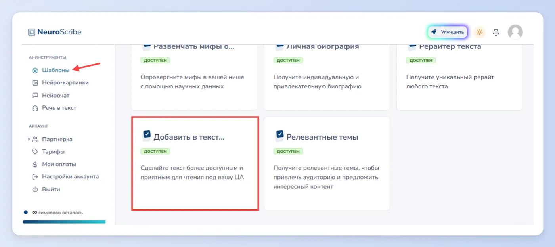Click ДОСТУПЕН badge on Рерайтер текста card

(421, 61)
